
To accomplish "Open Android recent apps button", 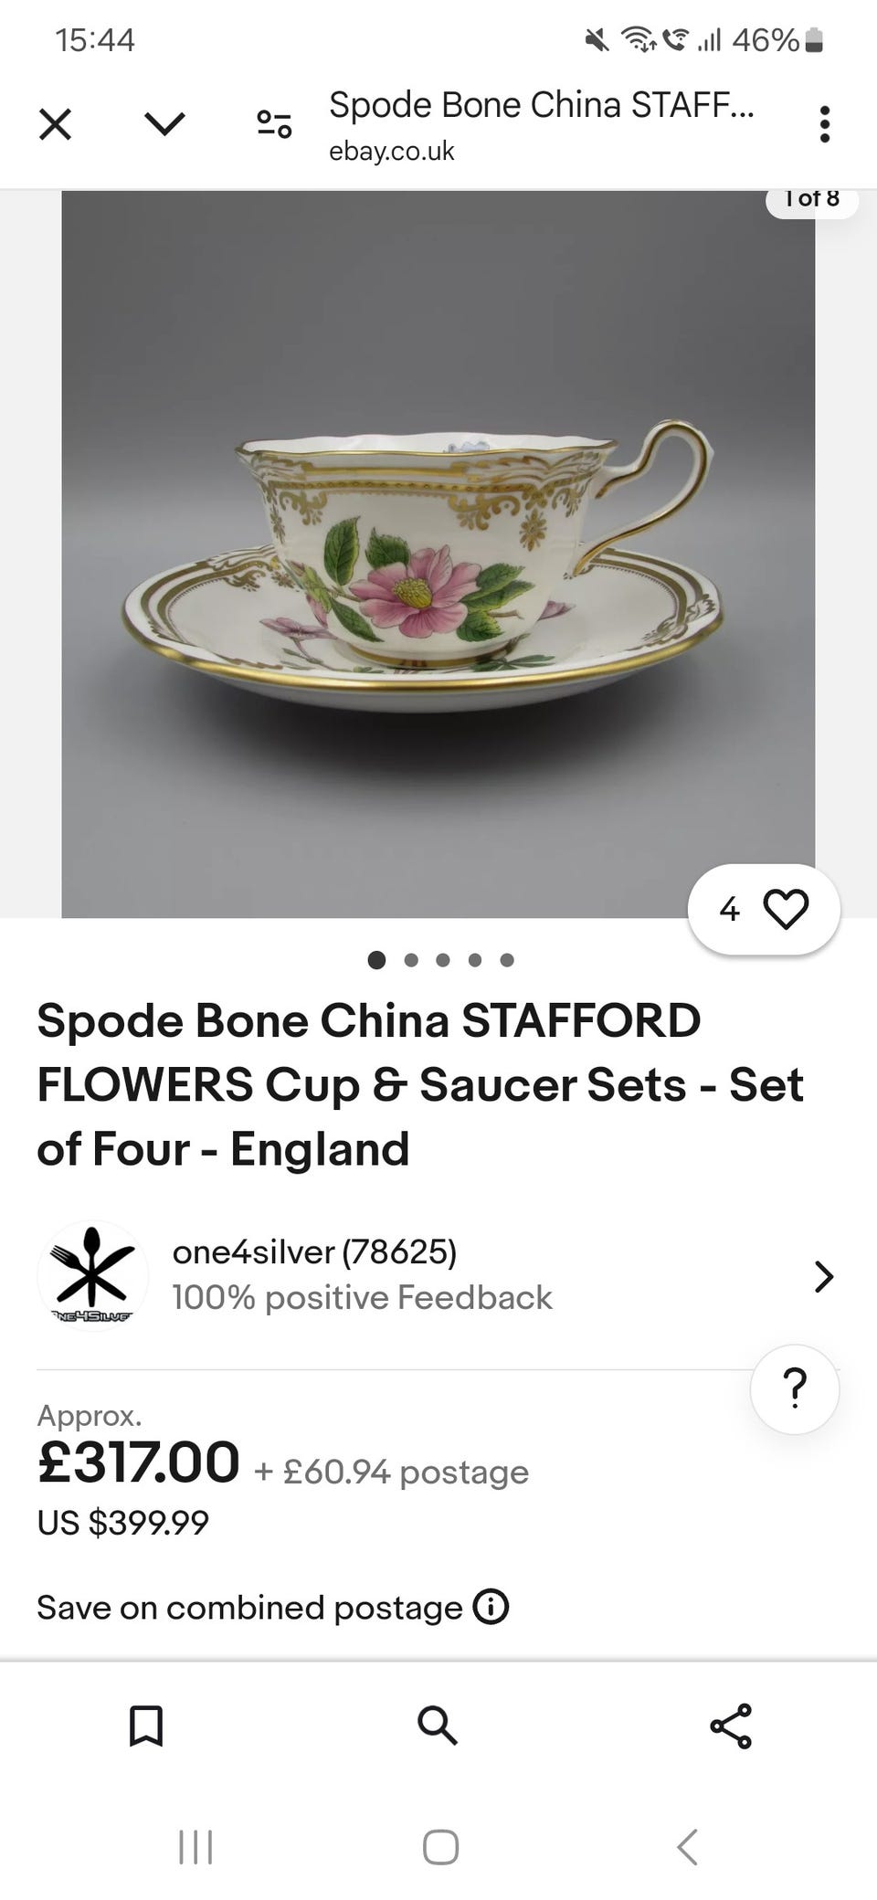I will tap(195, 1846).
